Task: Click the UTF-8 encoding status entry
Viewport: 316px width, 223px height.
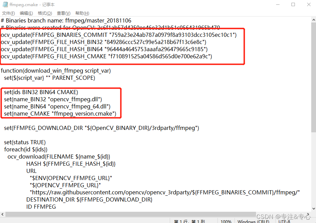Action: [x=284, y=221]
